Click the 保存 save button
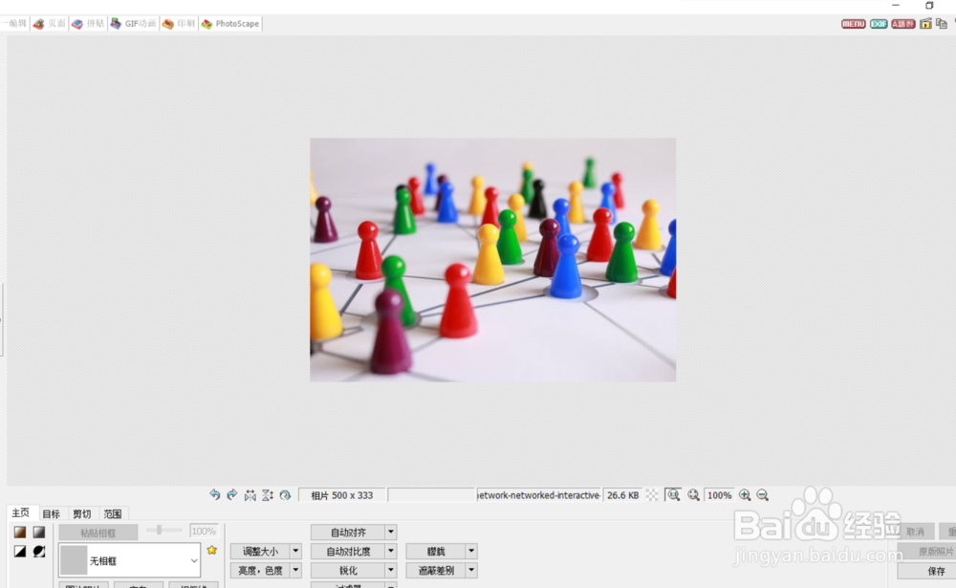The height and width of the screenshot is (588, 956). pyautogui.click(x=926, y=571)
